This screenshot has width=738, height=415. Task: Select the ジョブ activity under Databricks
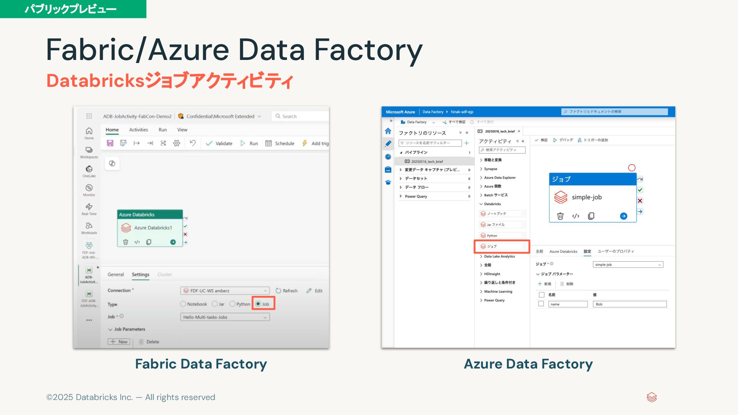(x=503, y=246)
